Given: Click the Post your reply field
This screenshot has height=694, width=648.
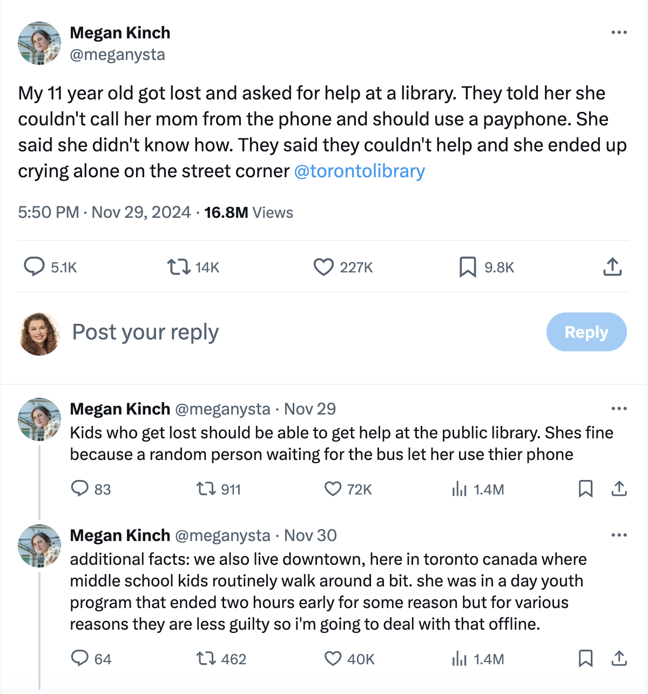Looking at the screenshot, I should click(x=145, y=332).
